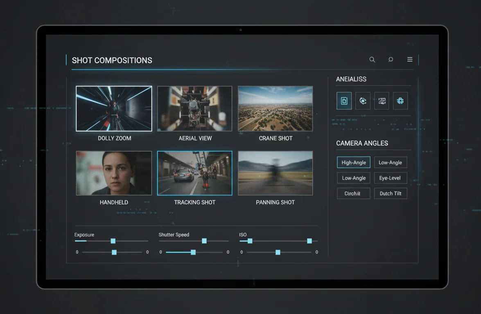Select the Handheld shot thumbnail
Image resolution: width=481 pixels, height=314 pixels.
click(114, 173)
